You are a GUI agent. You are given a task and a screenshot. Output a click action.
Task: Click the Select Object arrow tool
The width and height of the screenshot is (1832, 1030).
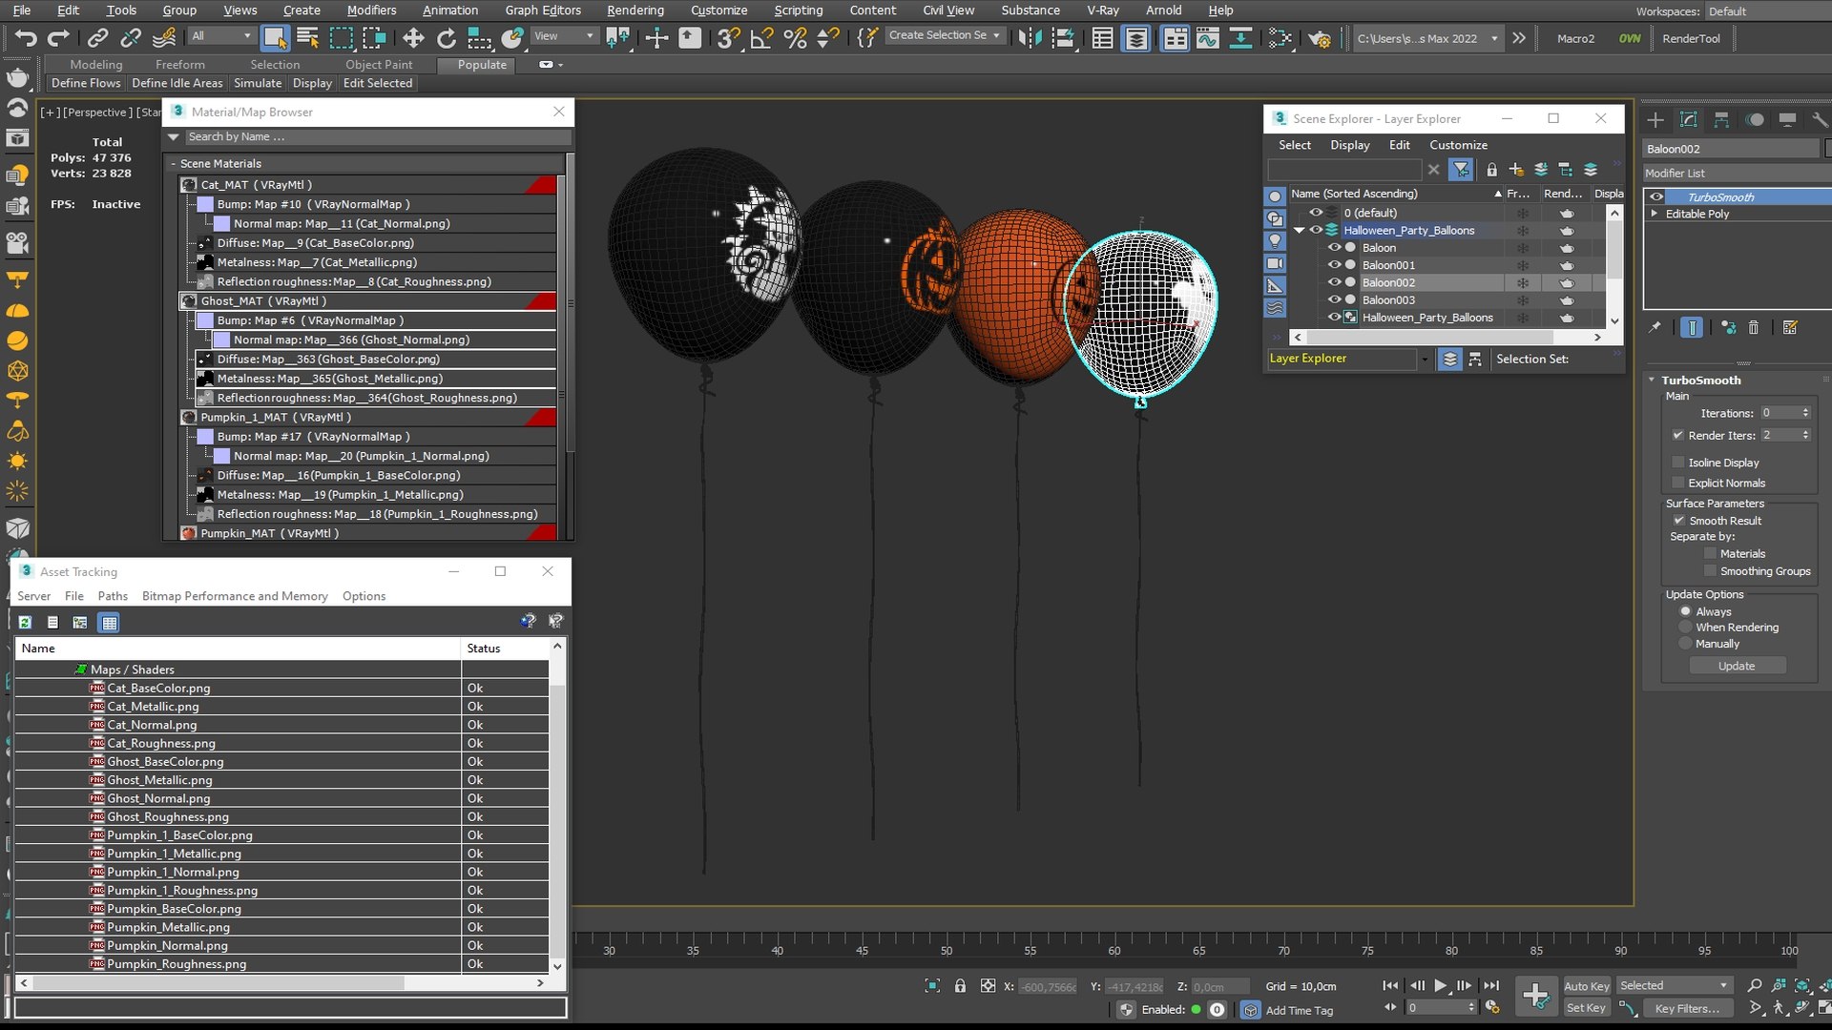[x=275, y=38]
